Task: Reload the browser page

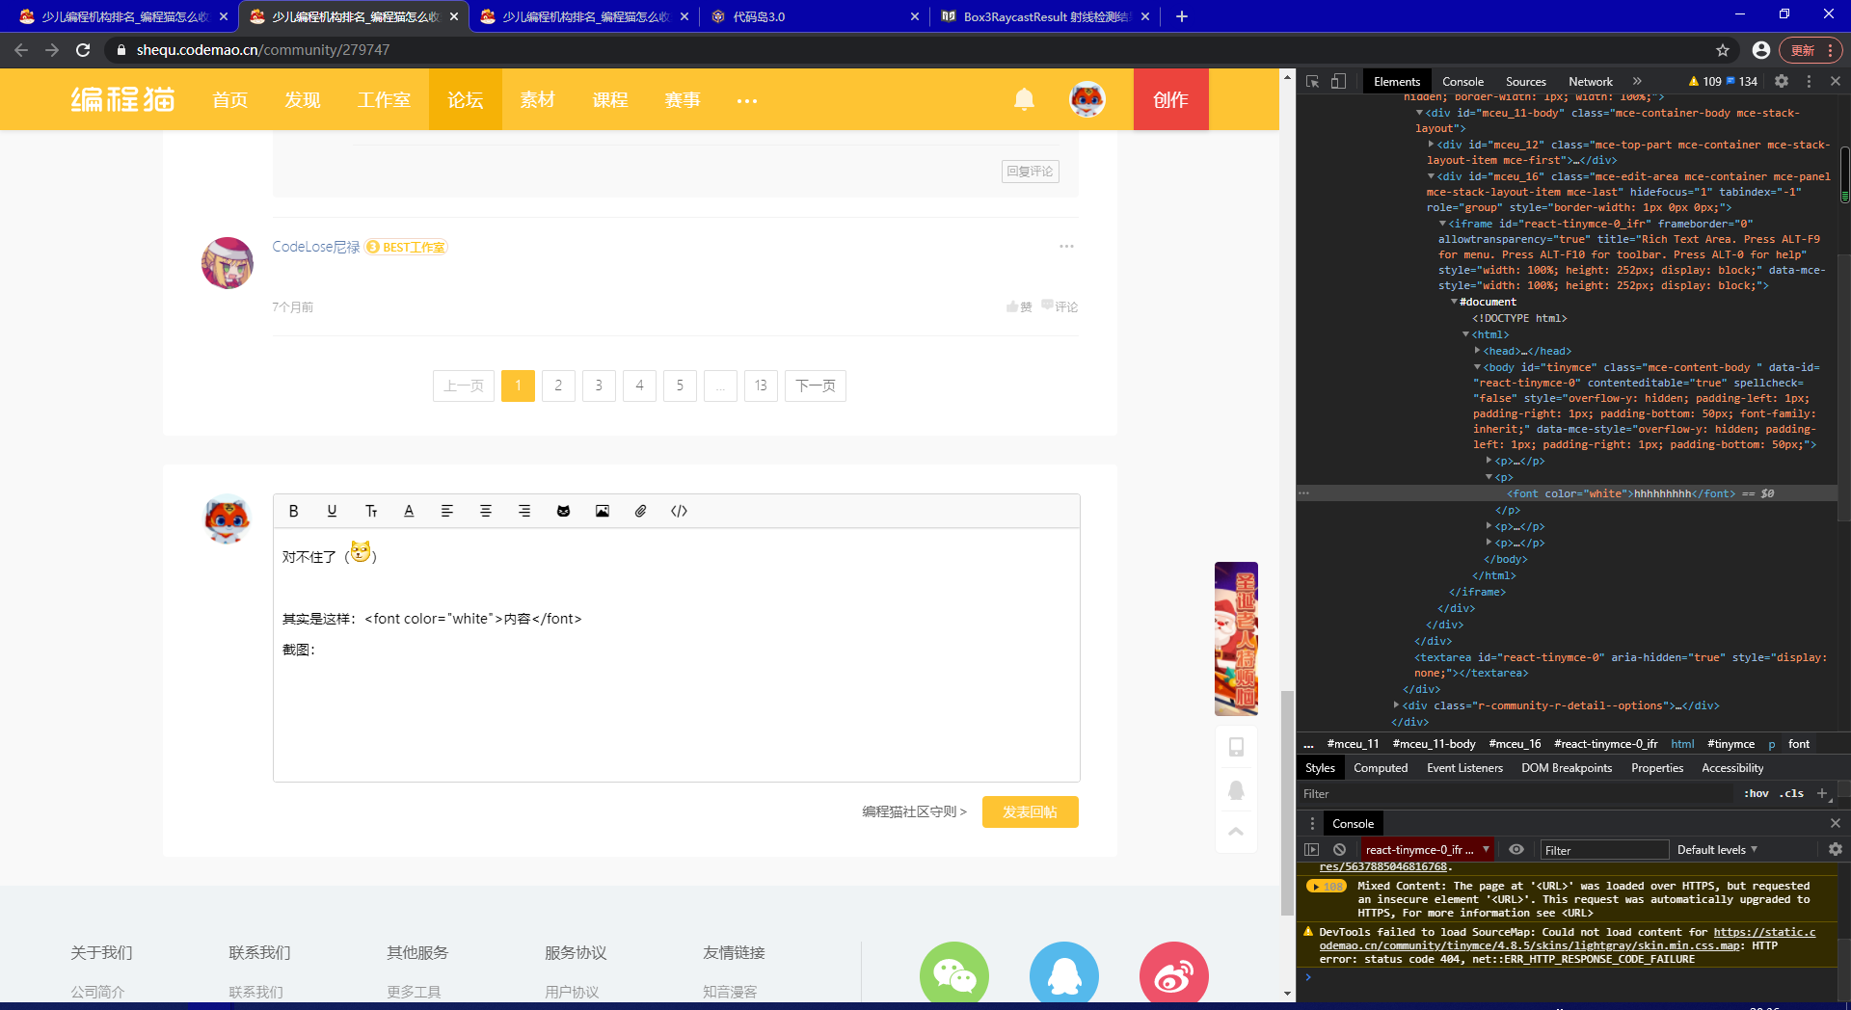Action: [x=83, y=50]
